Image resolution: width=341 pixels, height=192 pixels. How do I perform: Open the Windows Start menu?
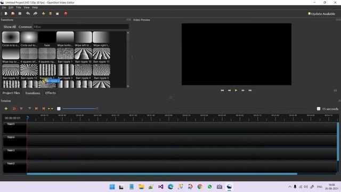point(112,187)
